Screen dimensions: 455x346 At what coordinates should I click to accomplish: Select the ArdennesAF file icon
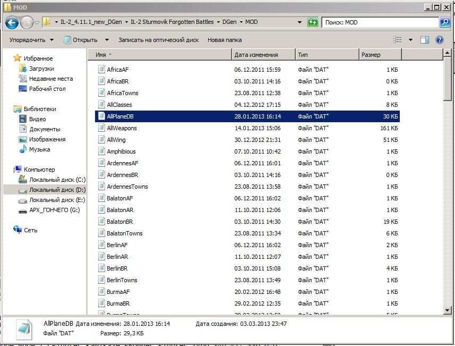(101, 163)
